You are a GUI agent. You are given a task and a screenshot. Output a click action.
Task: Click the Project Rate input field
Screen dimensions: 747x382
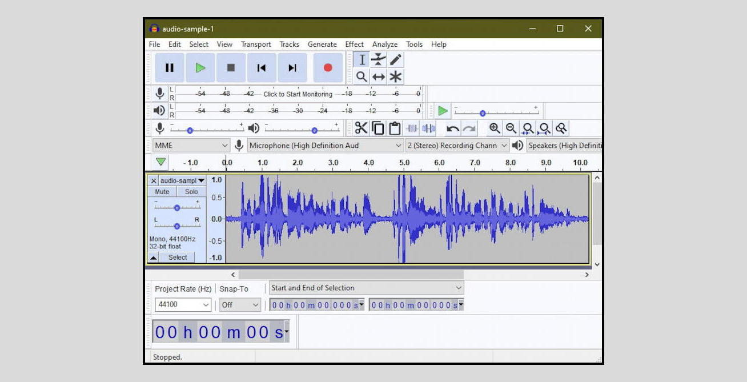click(x=180, y=304)
